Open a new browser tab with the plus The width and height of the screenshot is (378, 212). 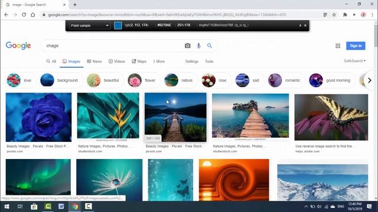tap(75, 5)
